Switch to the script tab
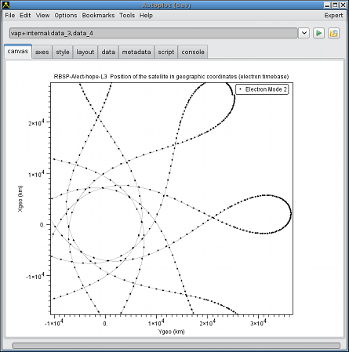349x352 pixels. (166, 52)
